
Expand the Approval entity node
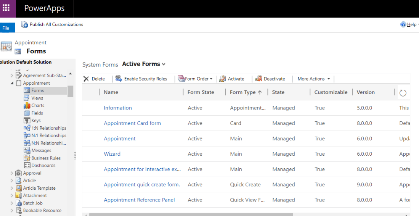click(x=12, y=173)
